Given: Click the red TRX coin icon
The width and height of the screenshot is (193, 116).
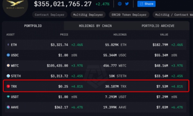Looking at the screenshot, I should click(x=8, y=86).
